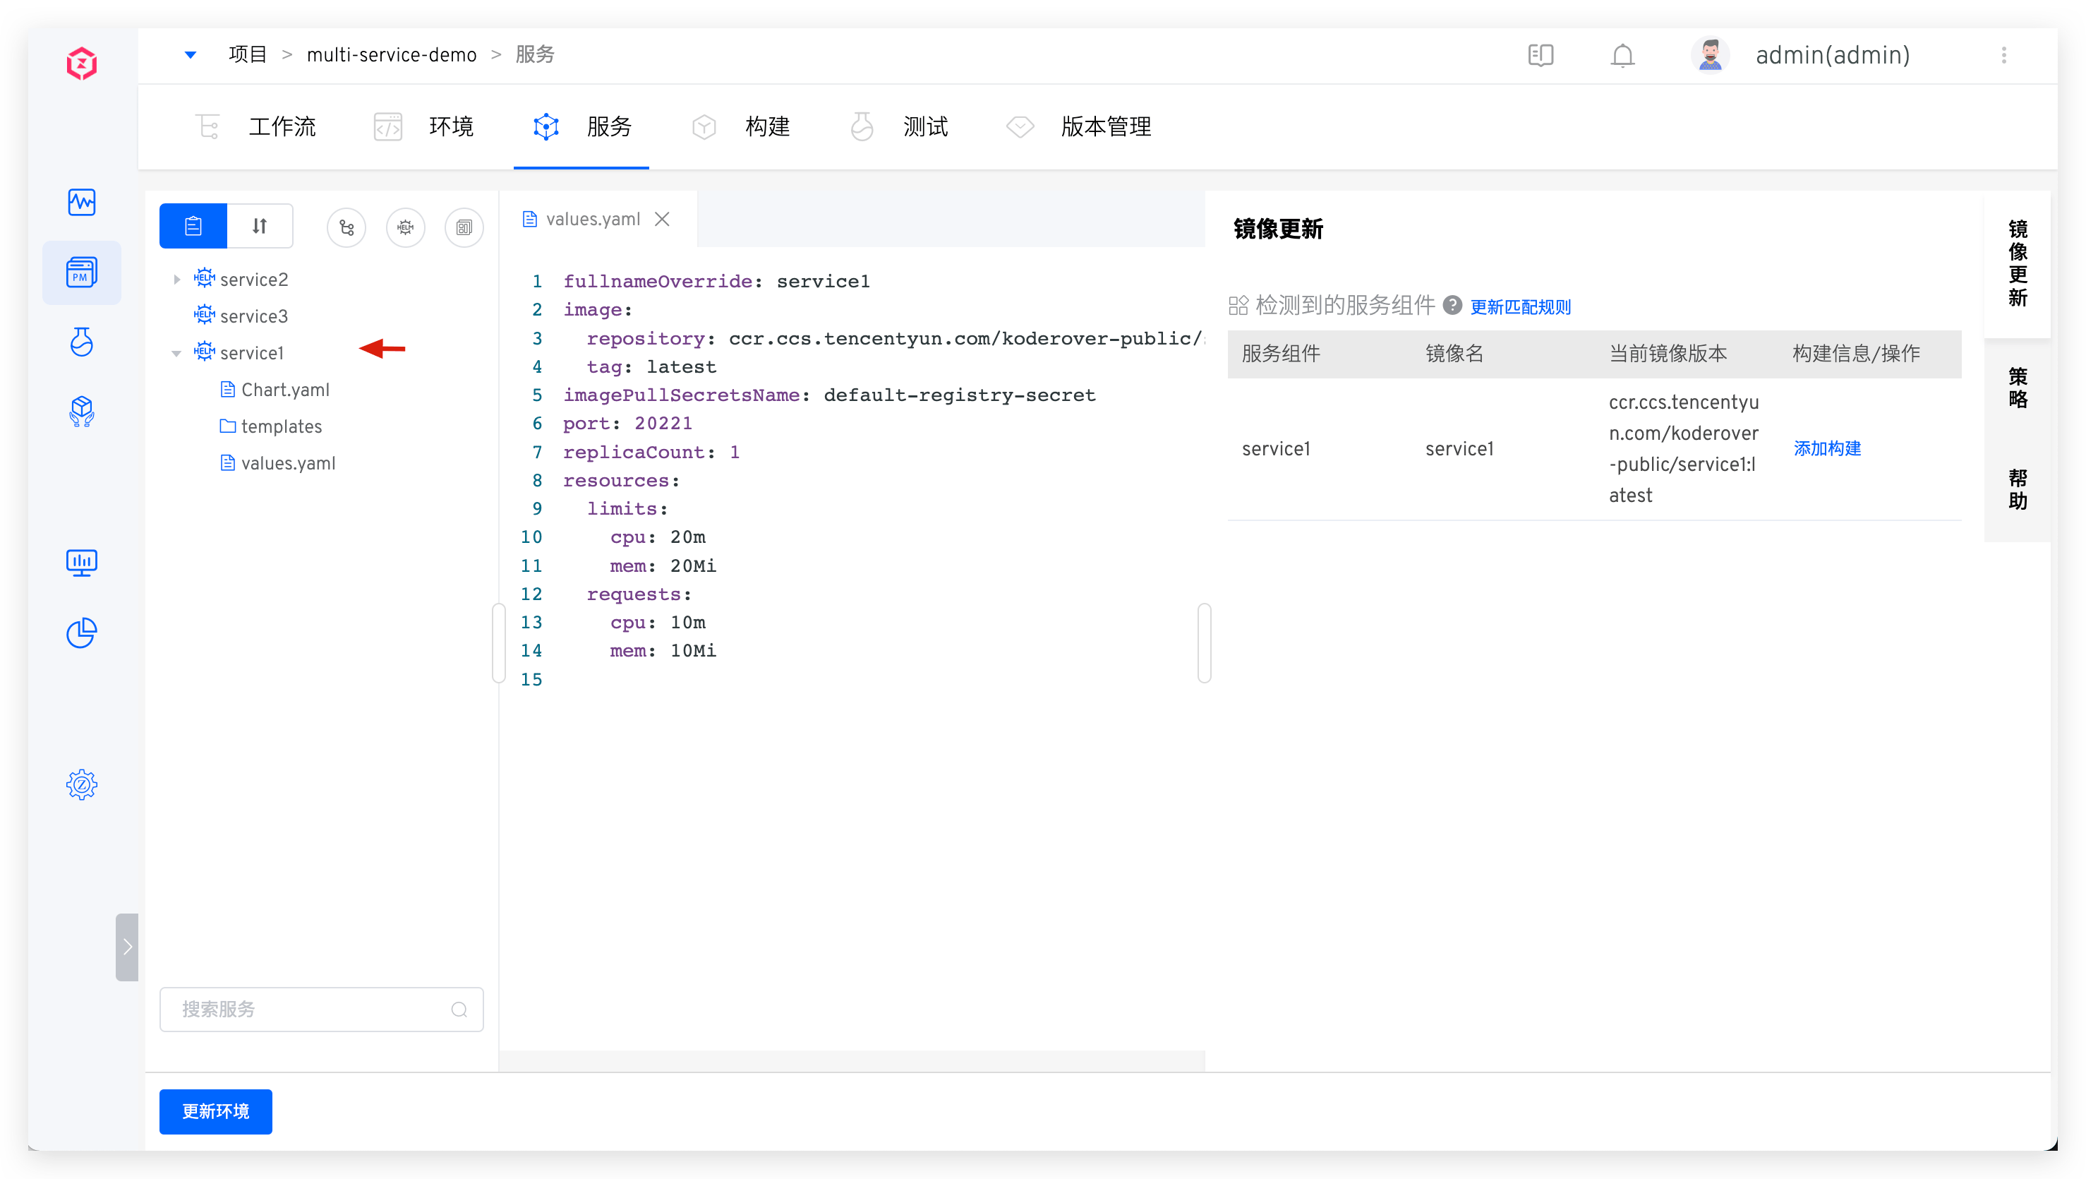Expand the service2 tree node
Viewport: 2086px width, 1179px height.
pos(177,278)
